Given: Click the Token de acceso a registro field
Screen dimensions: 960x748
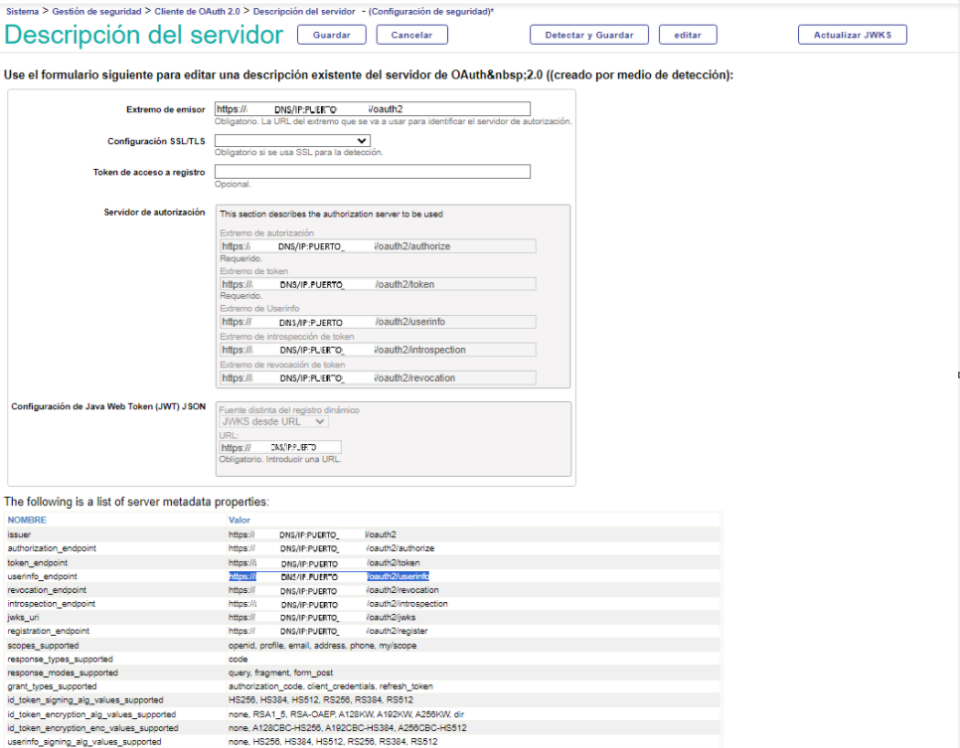Looking at the screenshot, I should tap(372, 172).
